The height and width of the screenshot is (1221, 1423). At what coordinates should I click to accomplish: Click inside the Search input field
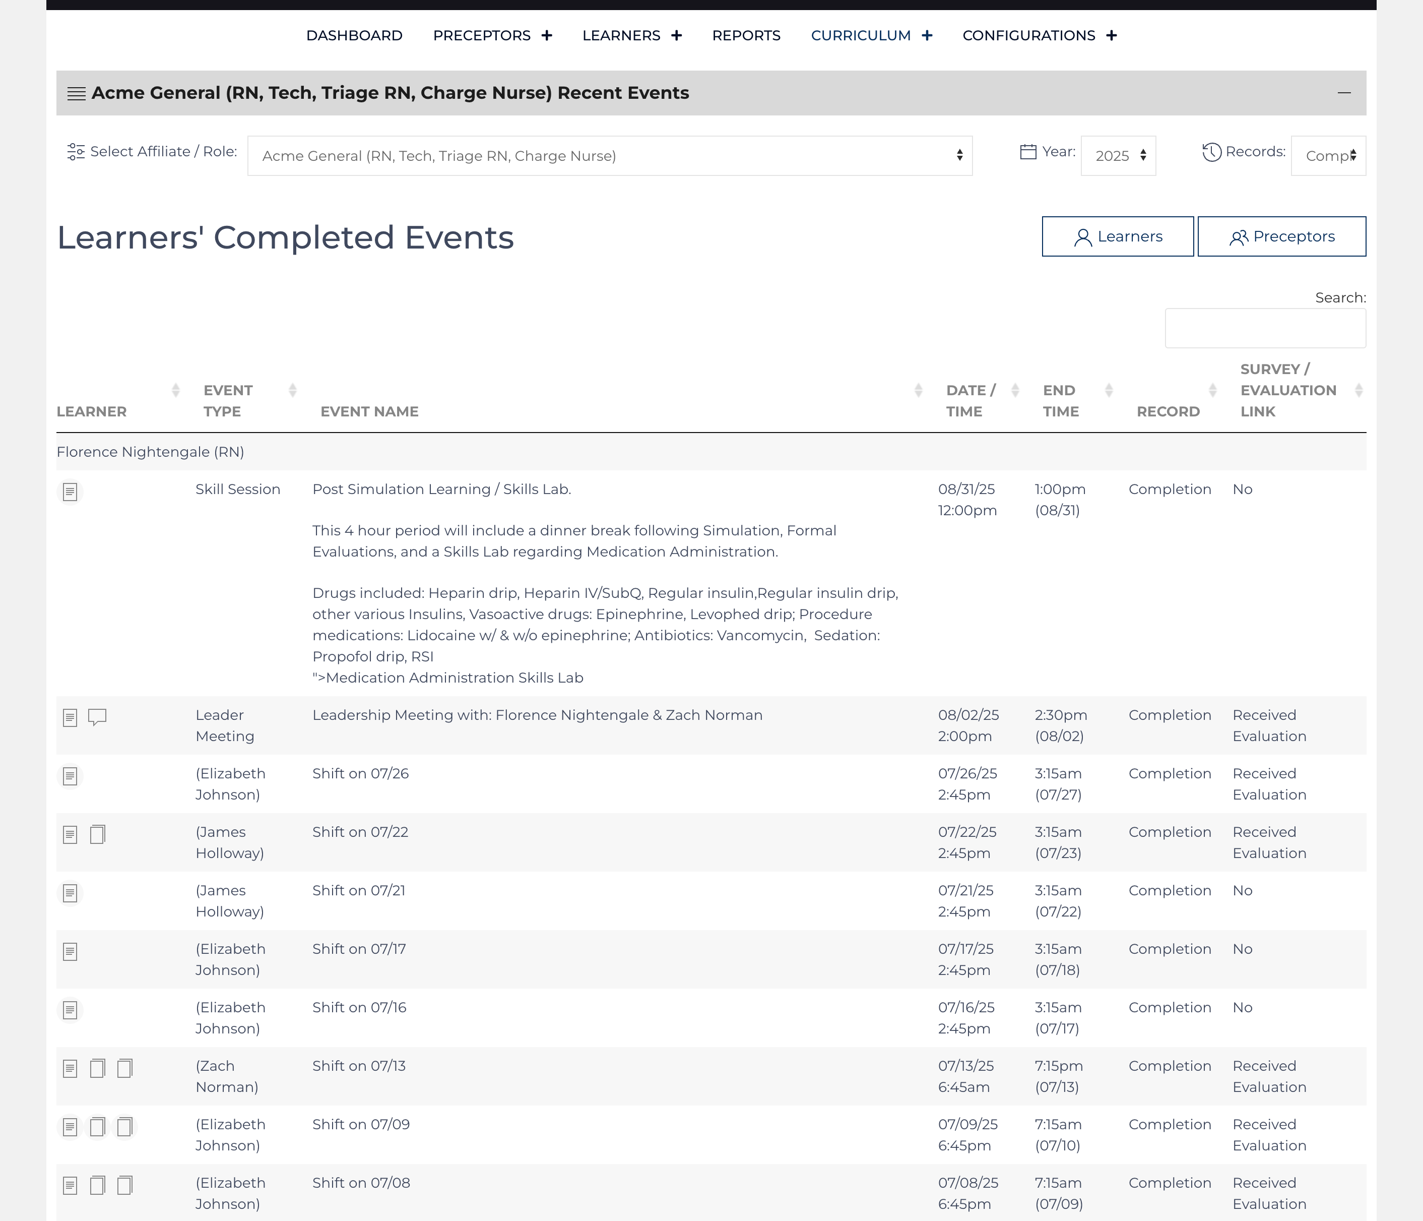tap(1265, 328)
